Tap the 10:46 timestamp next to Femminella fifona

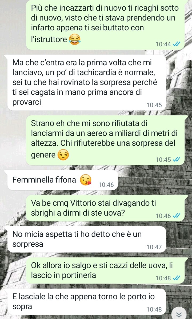(106, 185)
